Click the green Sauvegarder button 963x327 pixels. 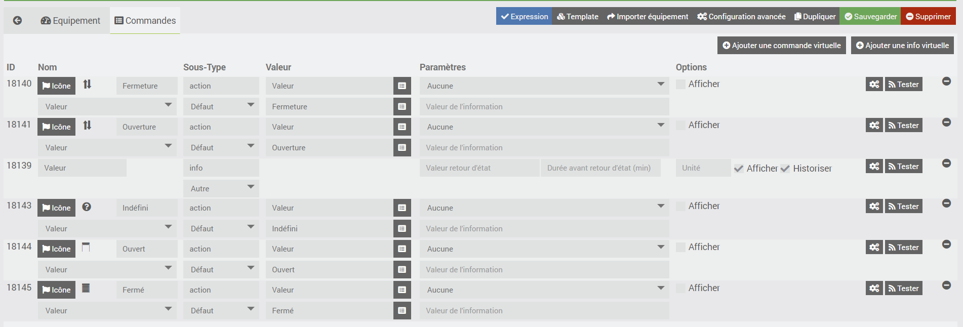click(870, 17)
